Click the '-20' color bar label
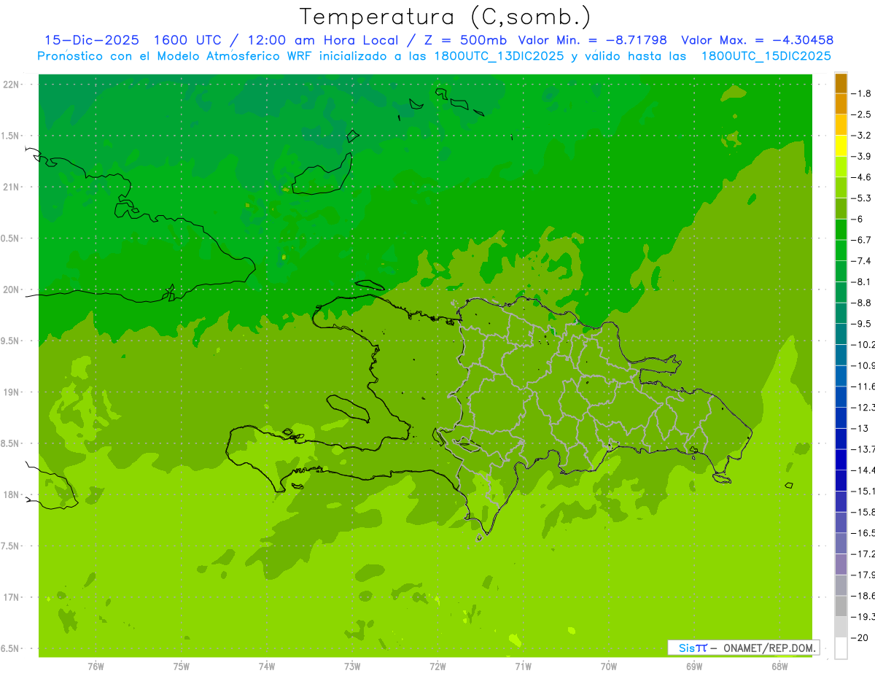875x676 pixels. click(859, 638)
